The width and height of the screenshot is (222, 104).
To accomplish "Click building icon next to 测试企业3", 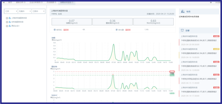I will tap(10, 26).
